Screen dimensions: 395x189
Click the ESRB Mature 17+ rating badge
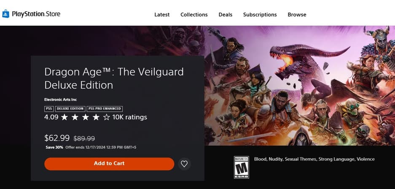click(x=242, y=167)
